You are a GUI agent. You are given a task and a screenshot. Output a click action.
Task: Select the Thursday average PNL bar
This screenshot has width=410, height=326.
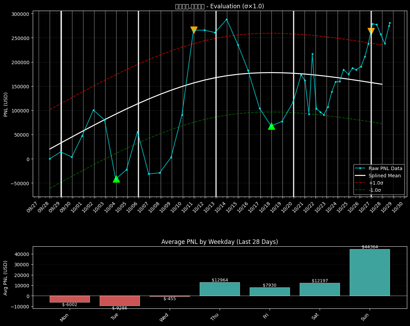(220, 289)
